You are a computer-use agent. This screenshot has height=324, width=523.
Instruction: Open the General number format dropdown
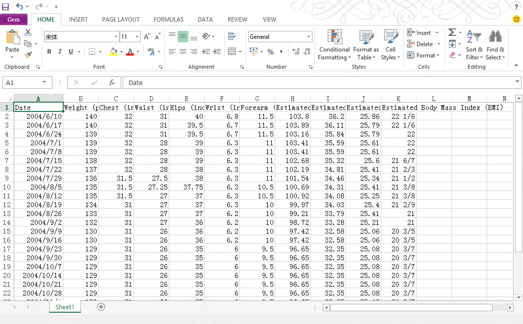[x=309, y=37]
